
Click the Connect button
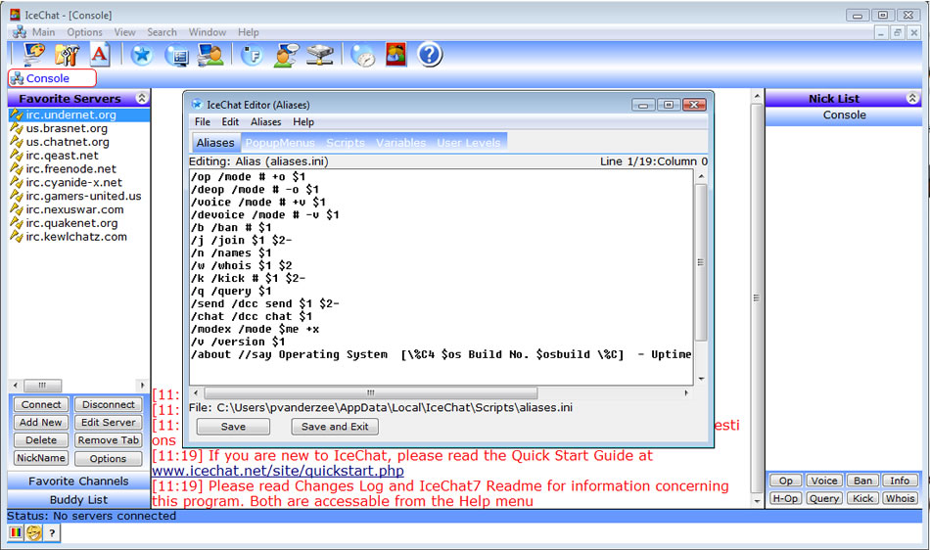[x=41, y=404]
